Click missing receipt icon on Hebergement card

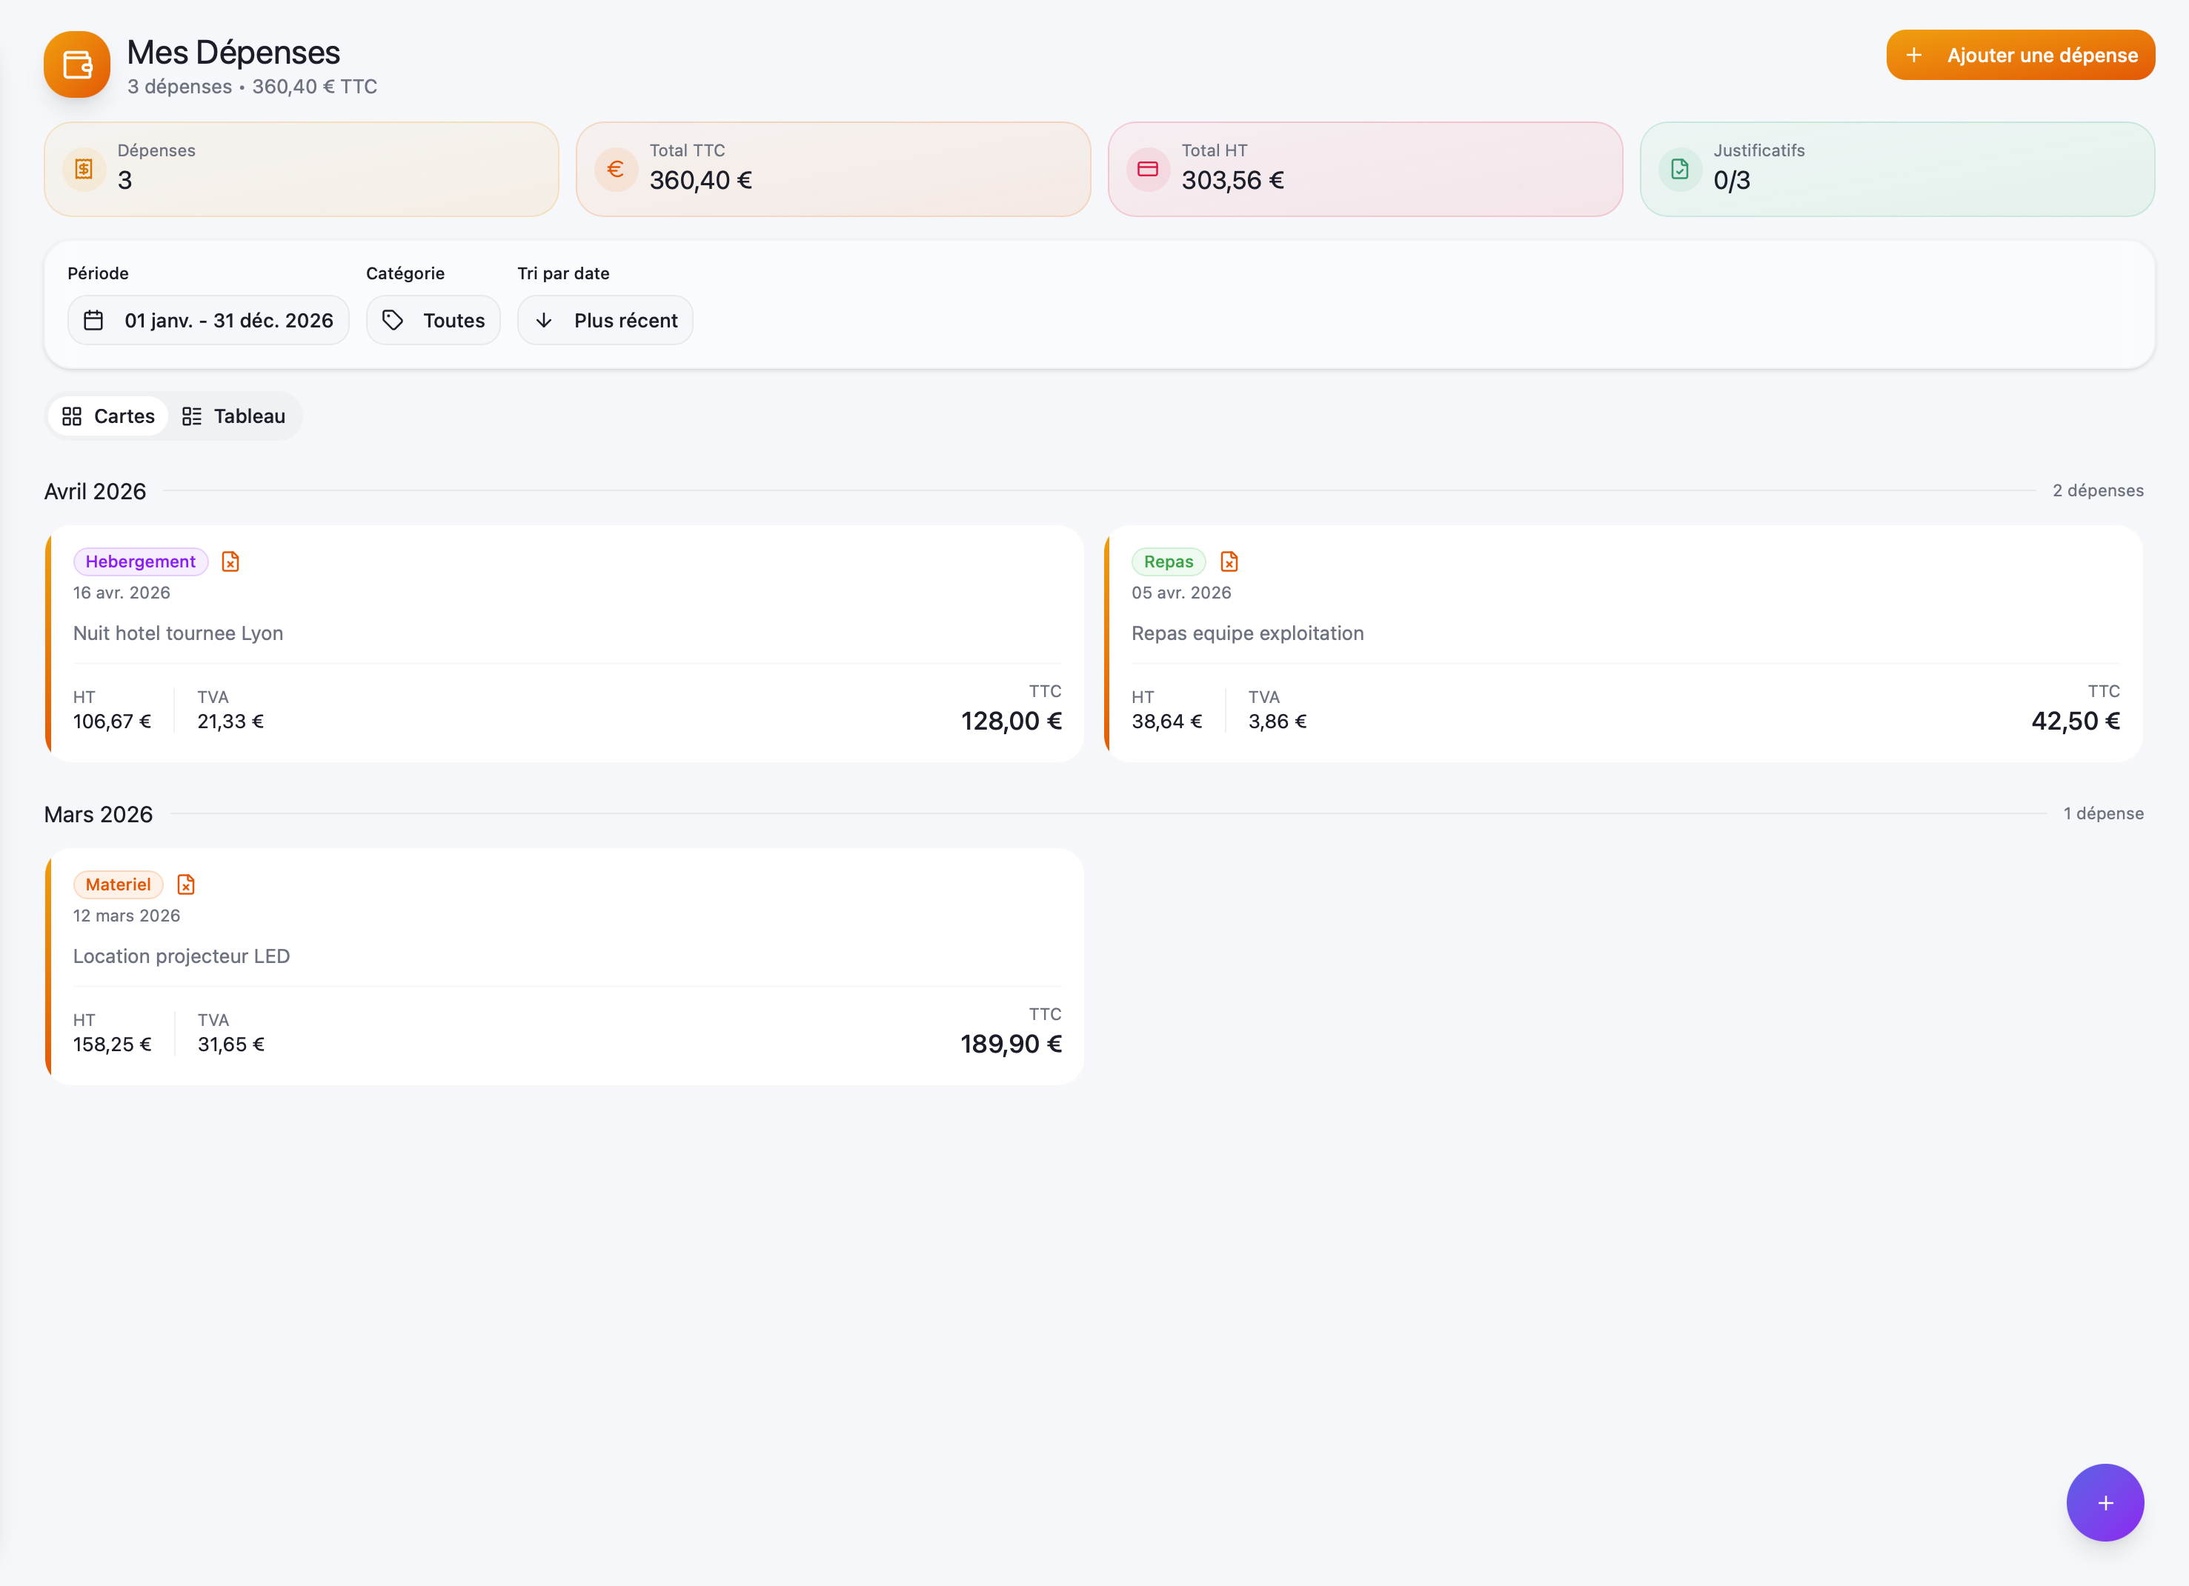pyautogui.click(x=230, y=562)
